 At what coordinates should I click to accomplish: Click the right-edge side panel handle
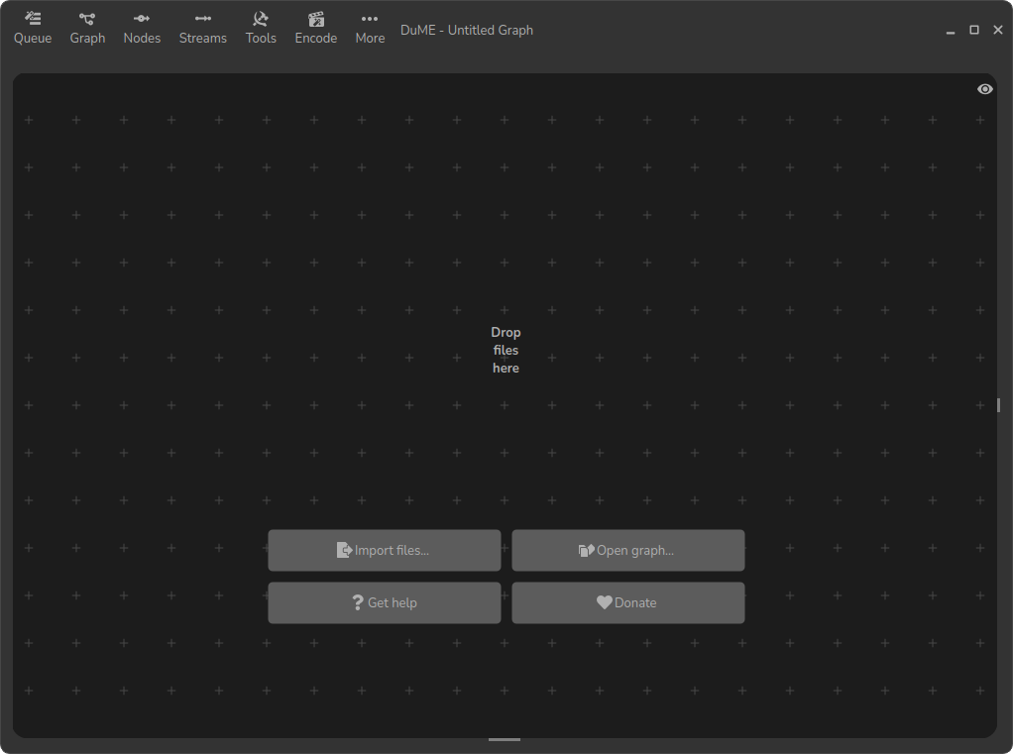tap(998, 405)
